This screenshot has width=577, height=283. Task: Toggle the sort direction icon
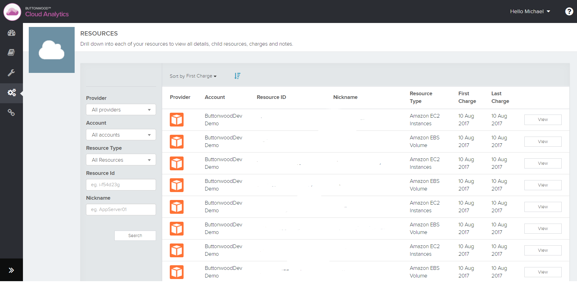coord(237,76)
